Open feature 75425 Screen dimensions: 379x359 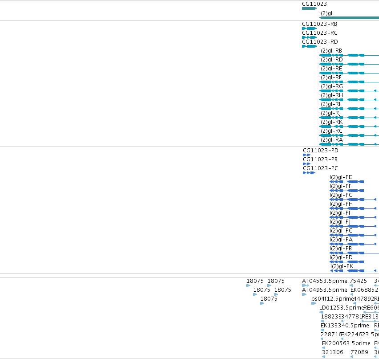coord(351,286)
